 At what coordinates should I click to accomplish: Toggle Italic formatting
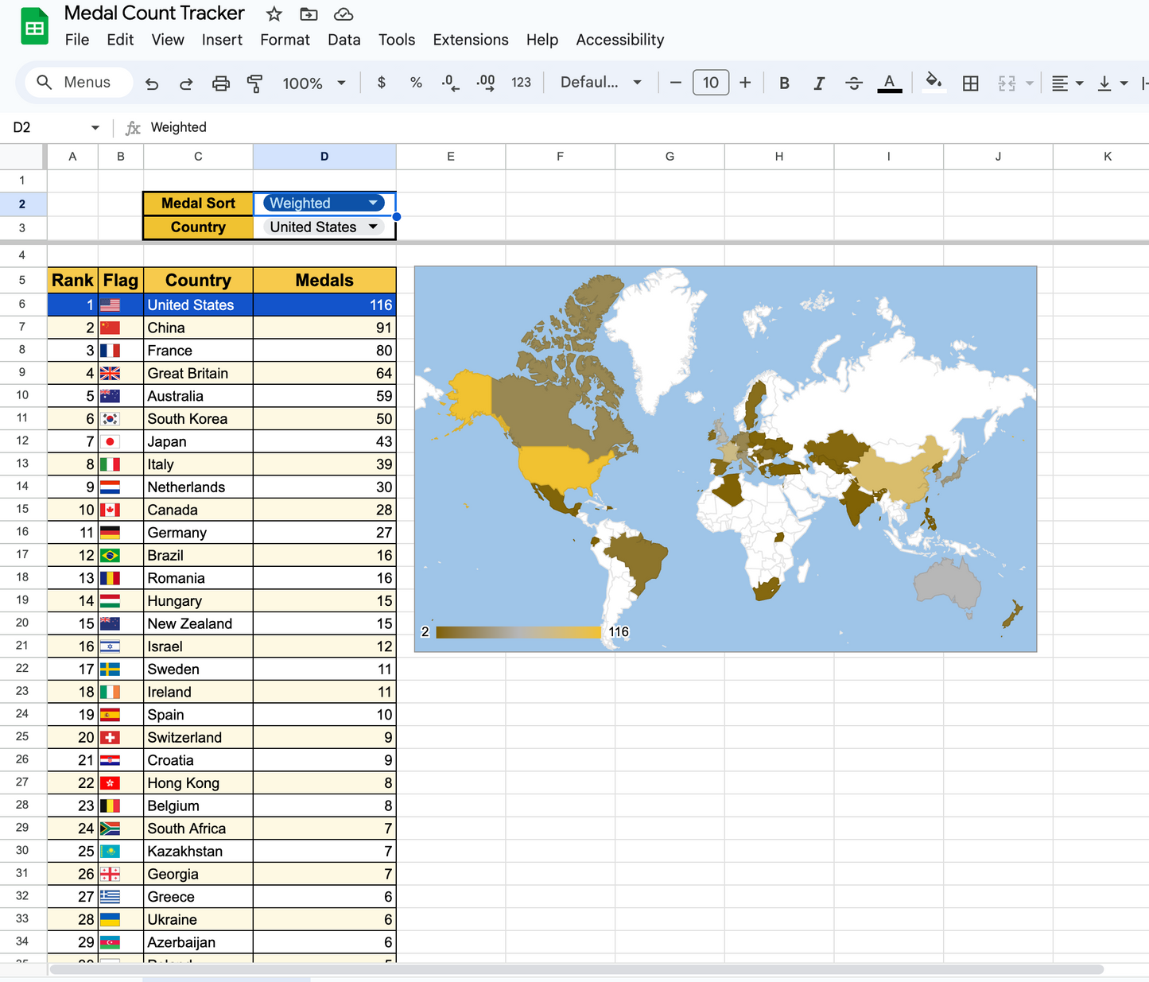(819, 82)
